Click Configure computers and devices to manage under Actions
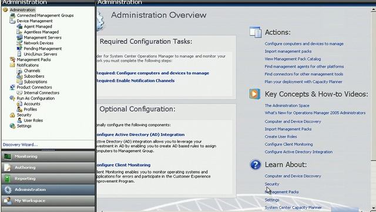 click(x=304, y=44)
